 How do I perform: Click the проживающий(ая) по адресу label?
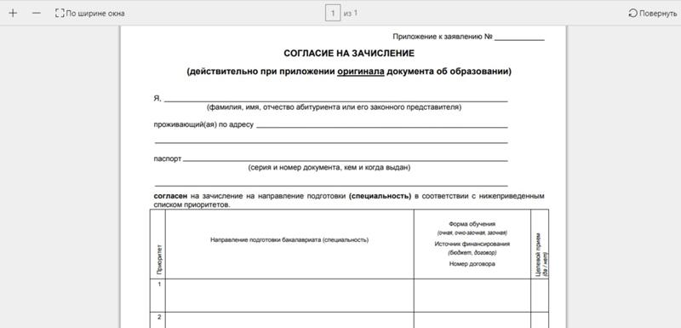pos(203,124)
